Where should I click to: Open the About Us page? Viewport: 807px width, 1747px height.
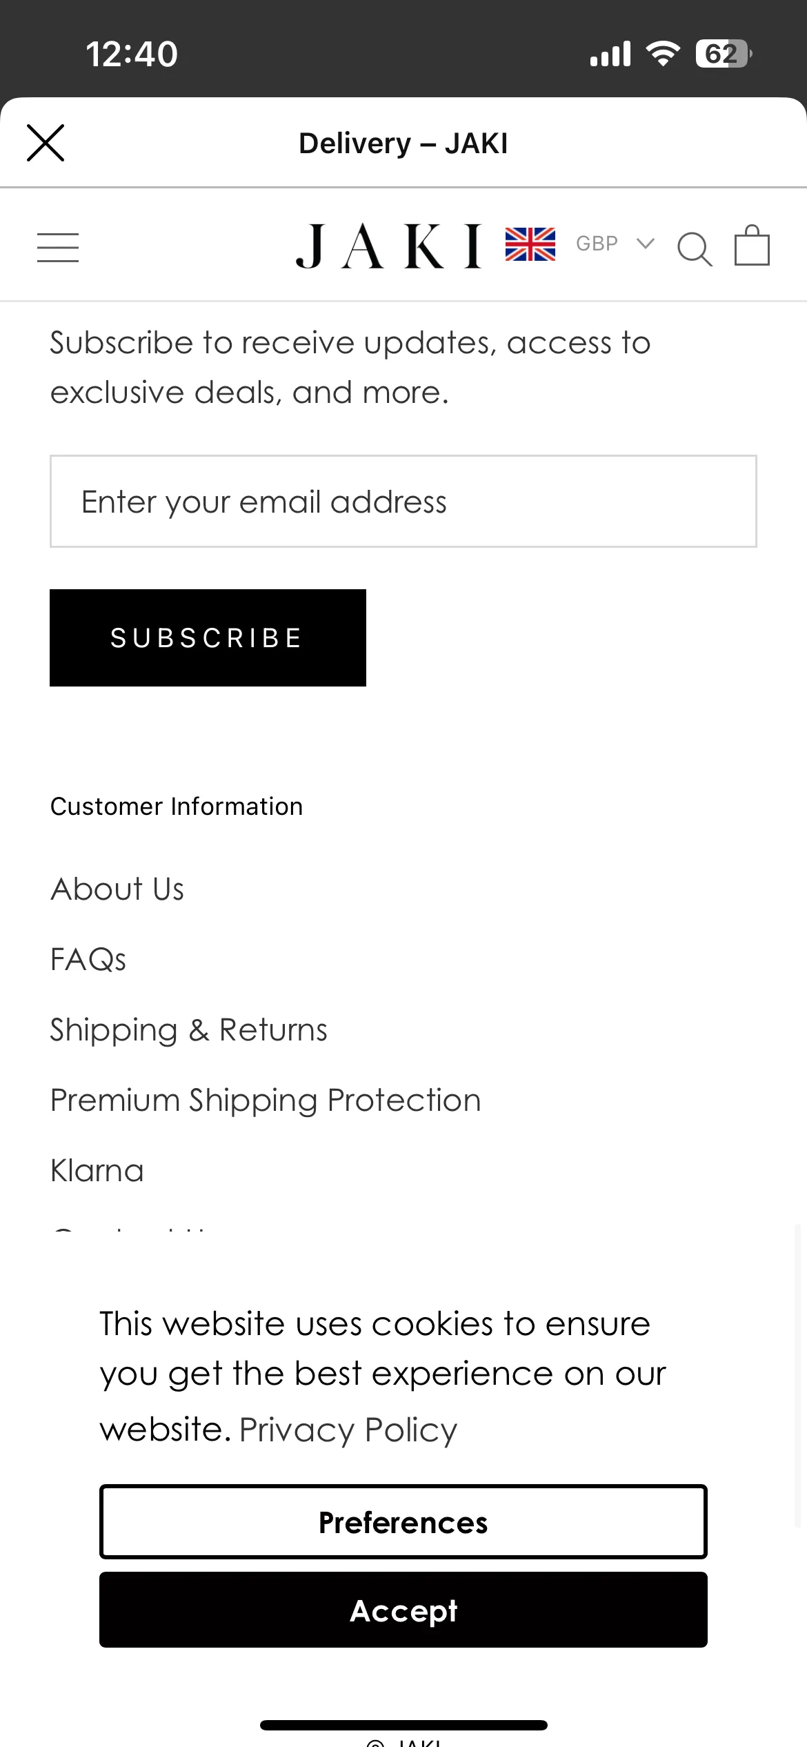(x=117, y=889)
